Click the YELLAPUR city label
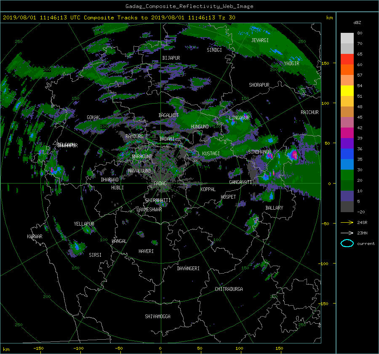This screenshot has height=354, width=379. 84,224
